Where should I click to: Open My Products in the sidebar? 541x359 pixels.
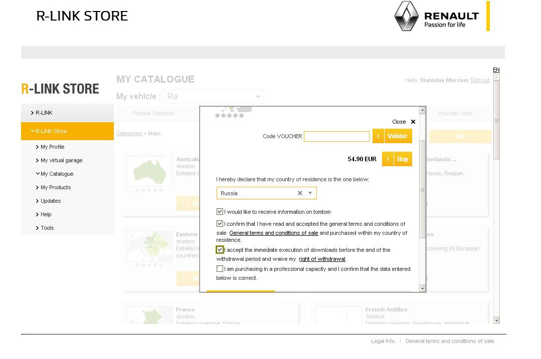tap(56, 187)
